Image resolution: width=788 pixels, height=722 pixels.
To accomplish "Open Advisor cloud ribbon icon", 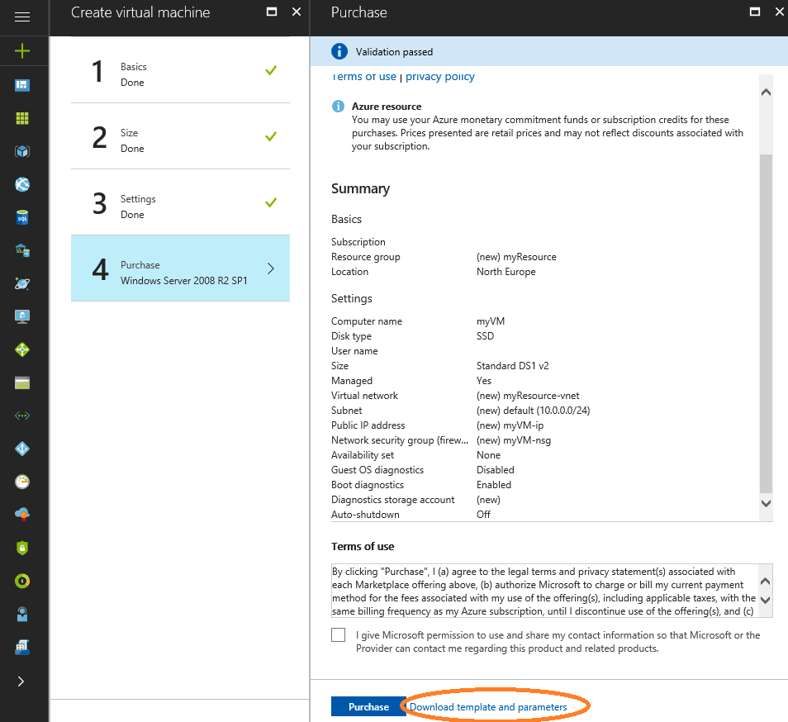I will click(x=22, y=515).
